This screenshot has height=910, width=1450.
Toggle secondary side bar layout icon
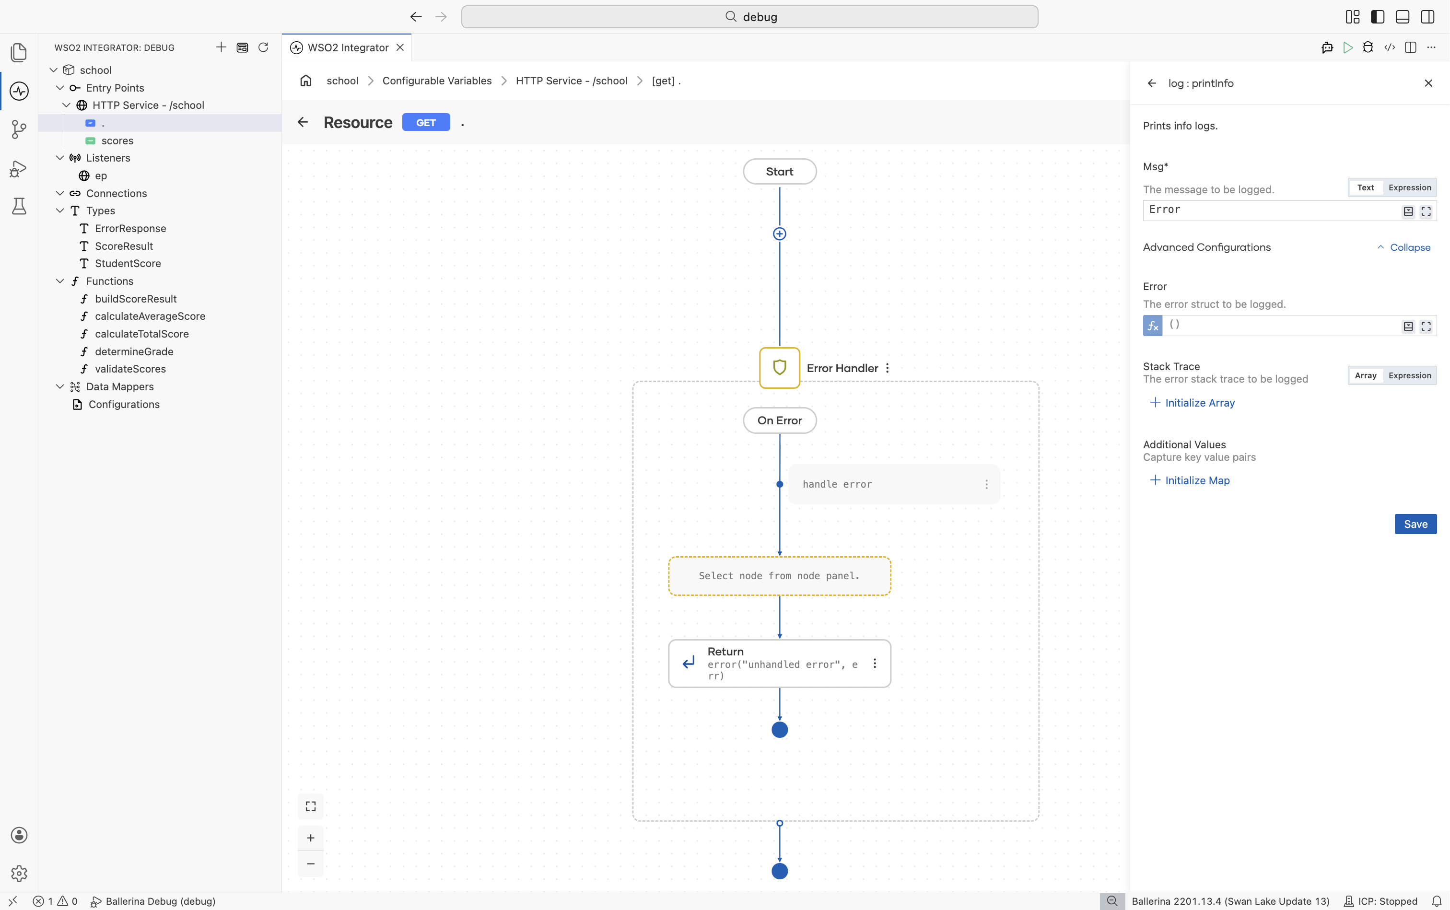[x=1427, y=17]
